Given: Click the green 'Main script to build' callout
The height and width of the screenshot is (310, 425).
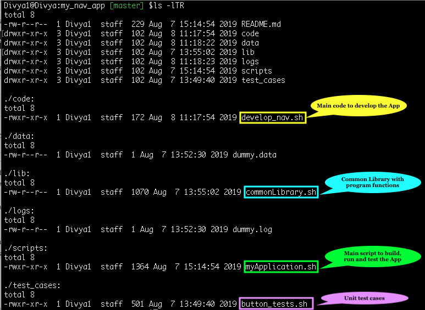Looking at the screenshot, I should click(372, 256).
